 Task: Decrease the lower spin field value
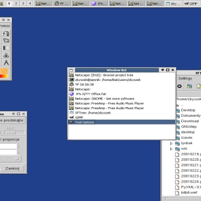[x=19, y=153]
